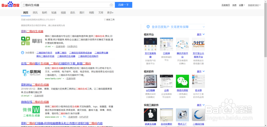Viewport: 267px width, 127px height.
Task: Switch to the 贴吧 tab
Action: [x=44, y=13]
